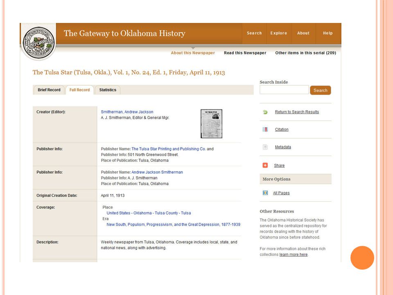The width and height of the screenshot is (393, 295).
Task: Click the More Options heading
Action: (276, 179)
